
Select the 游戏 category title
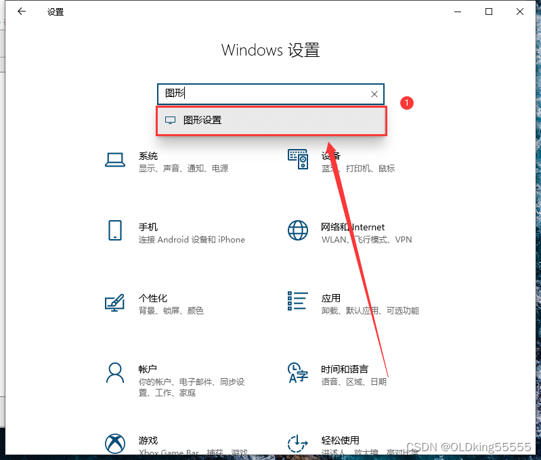coord(148,440)
